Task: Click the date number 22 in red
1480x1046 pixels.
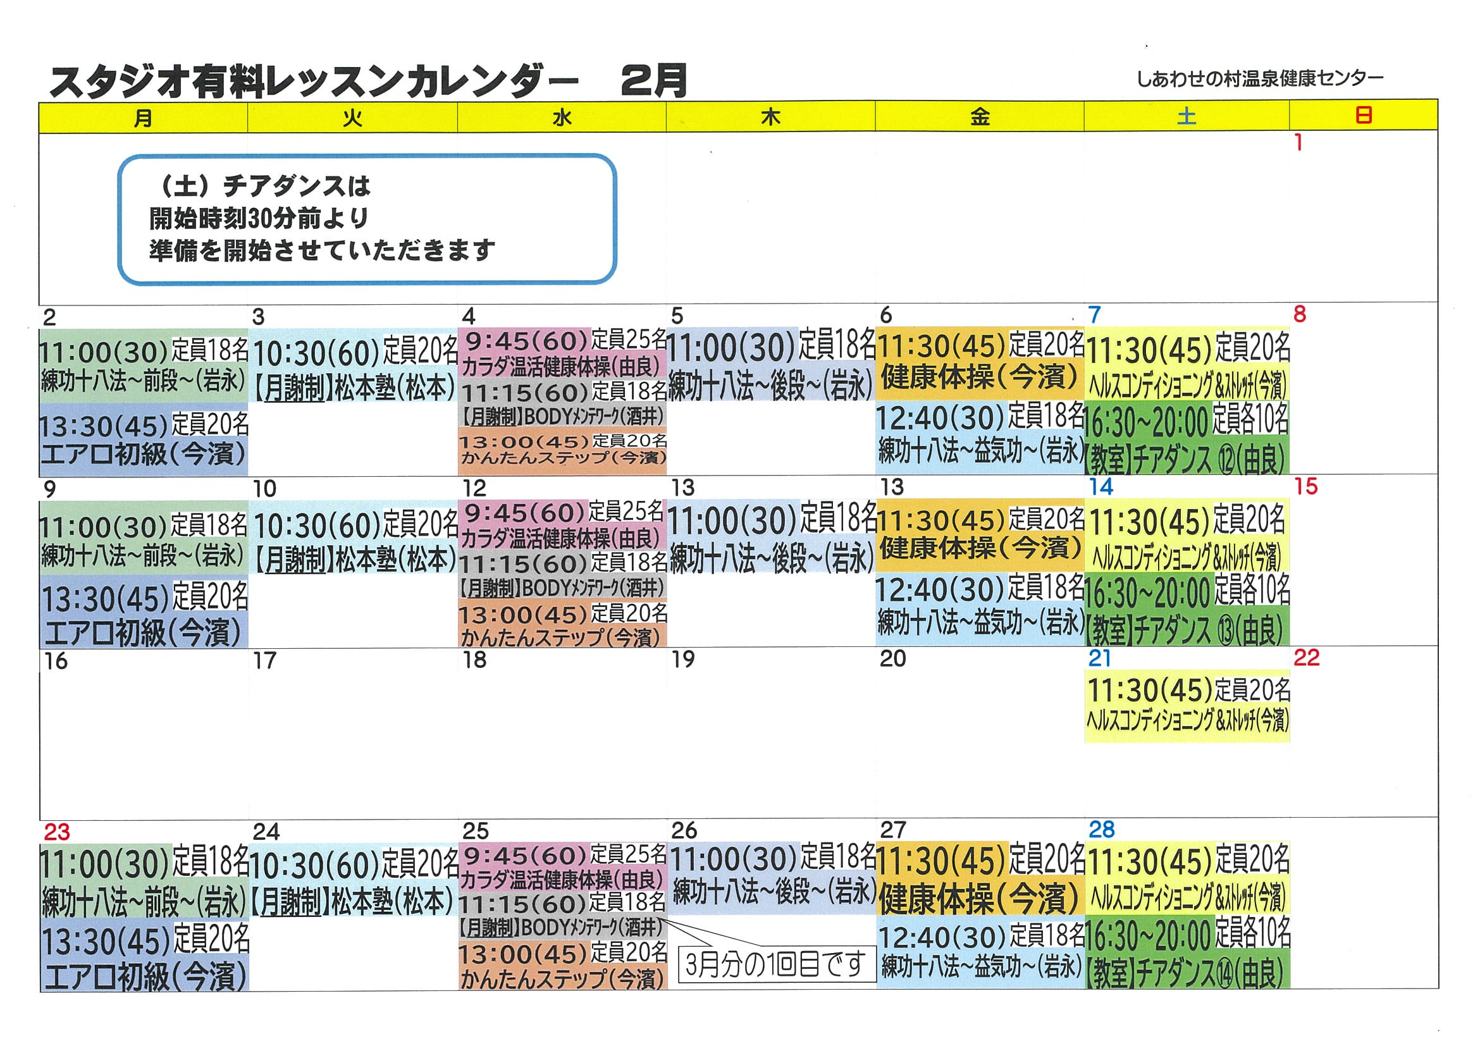Action: (x=1306, y=658)
